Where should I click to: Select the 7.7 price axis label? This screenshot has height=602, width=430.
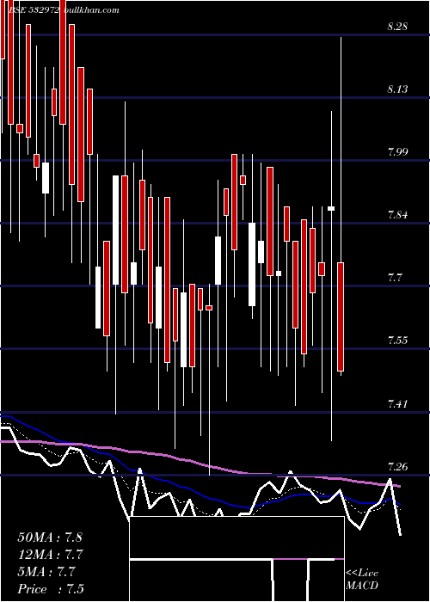click(x=396, y=278)
